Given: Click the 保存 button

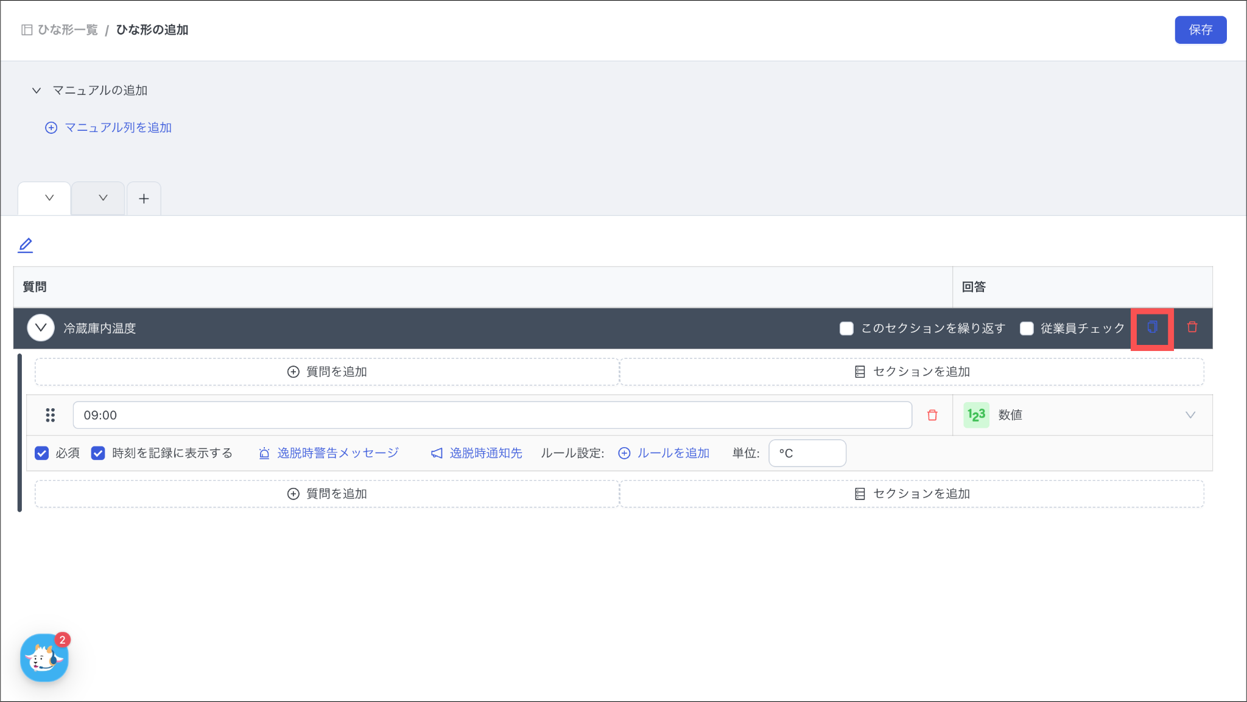Looking at the screenshot, I should point(1200,30).
